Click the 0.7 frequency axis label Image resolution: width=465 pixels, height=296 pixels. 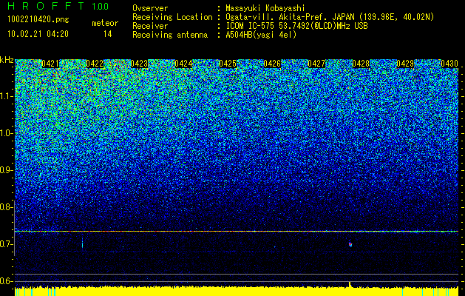[x=6, y=244]
